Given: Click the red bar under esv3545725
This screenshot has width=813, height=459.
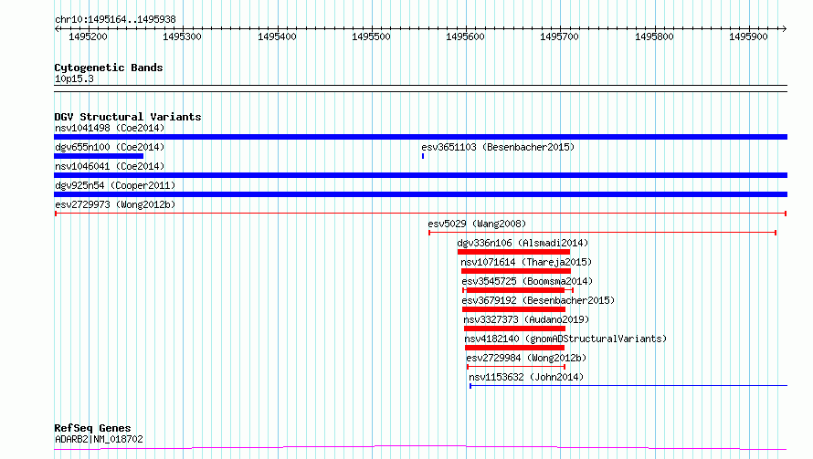Looking at the screenshot, I should coord(516,290).
